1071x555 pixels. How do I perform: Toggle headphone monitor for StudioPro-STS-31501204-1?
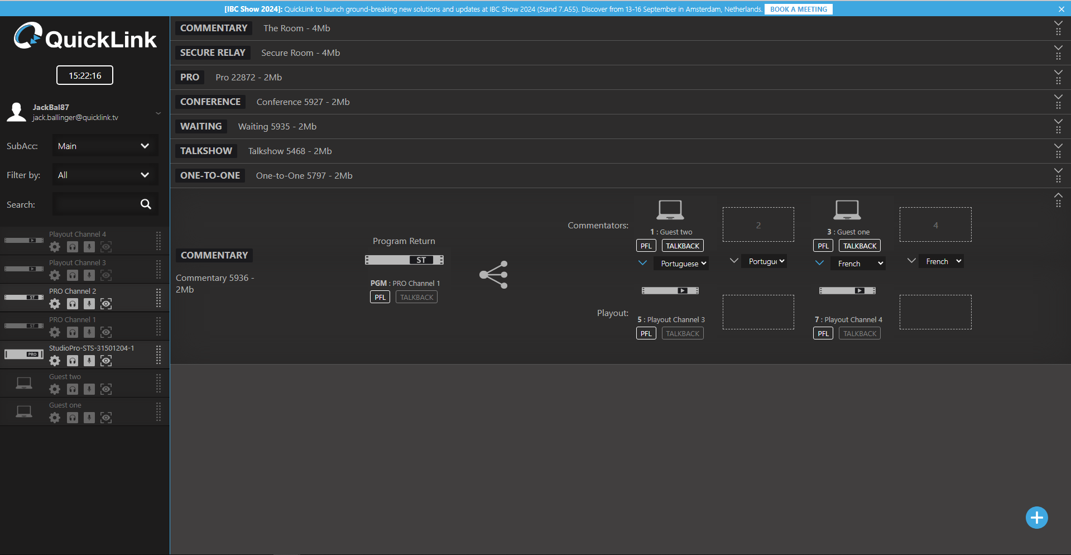click(x=73, y=361)
